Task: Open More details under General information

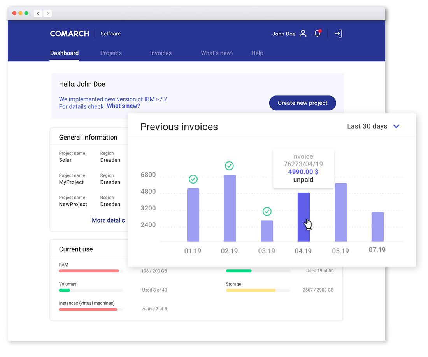Action: 108,220
